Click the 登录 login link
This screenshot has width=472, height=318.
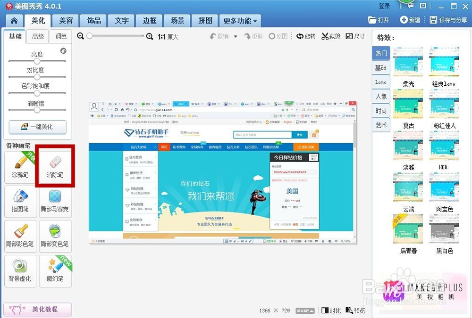(384, 6)
